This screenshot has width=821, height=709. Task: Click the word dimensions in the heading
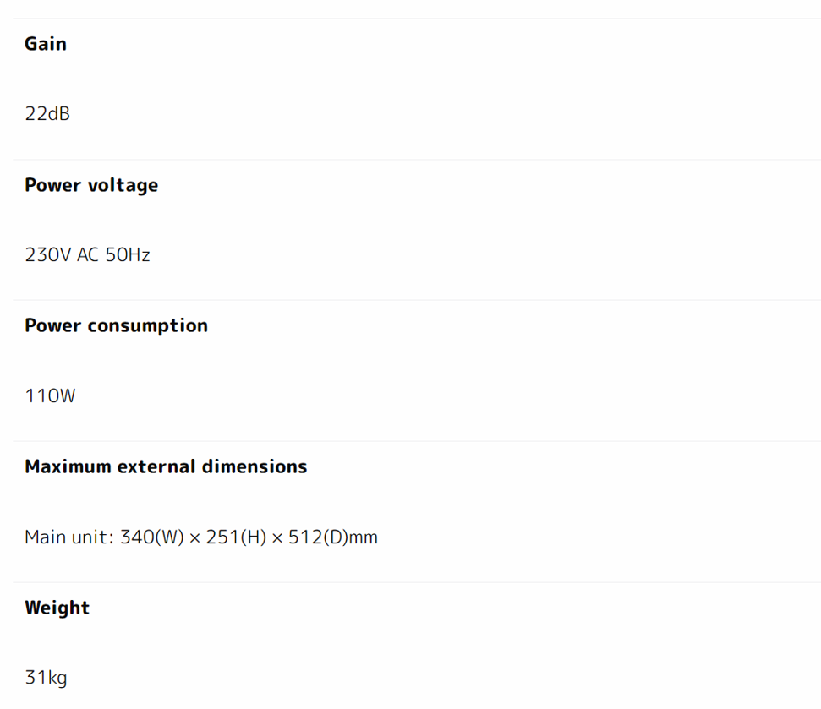(255, 466)
